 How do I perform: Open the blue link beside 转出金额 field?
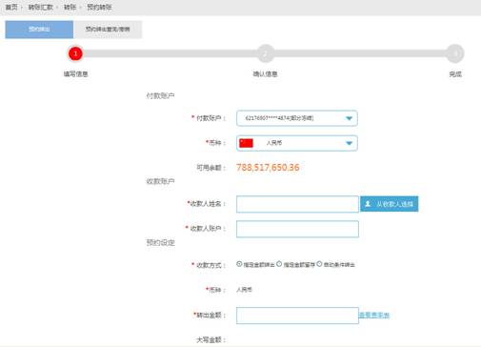(374, 315)
